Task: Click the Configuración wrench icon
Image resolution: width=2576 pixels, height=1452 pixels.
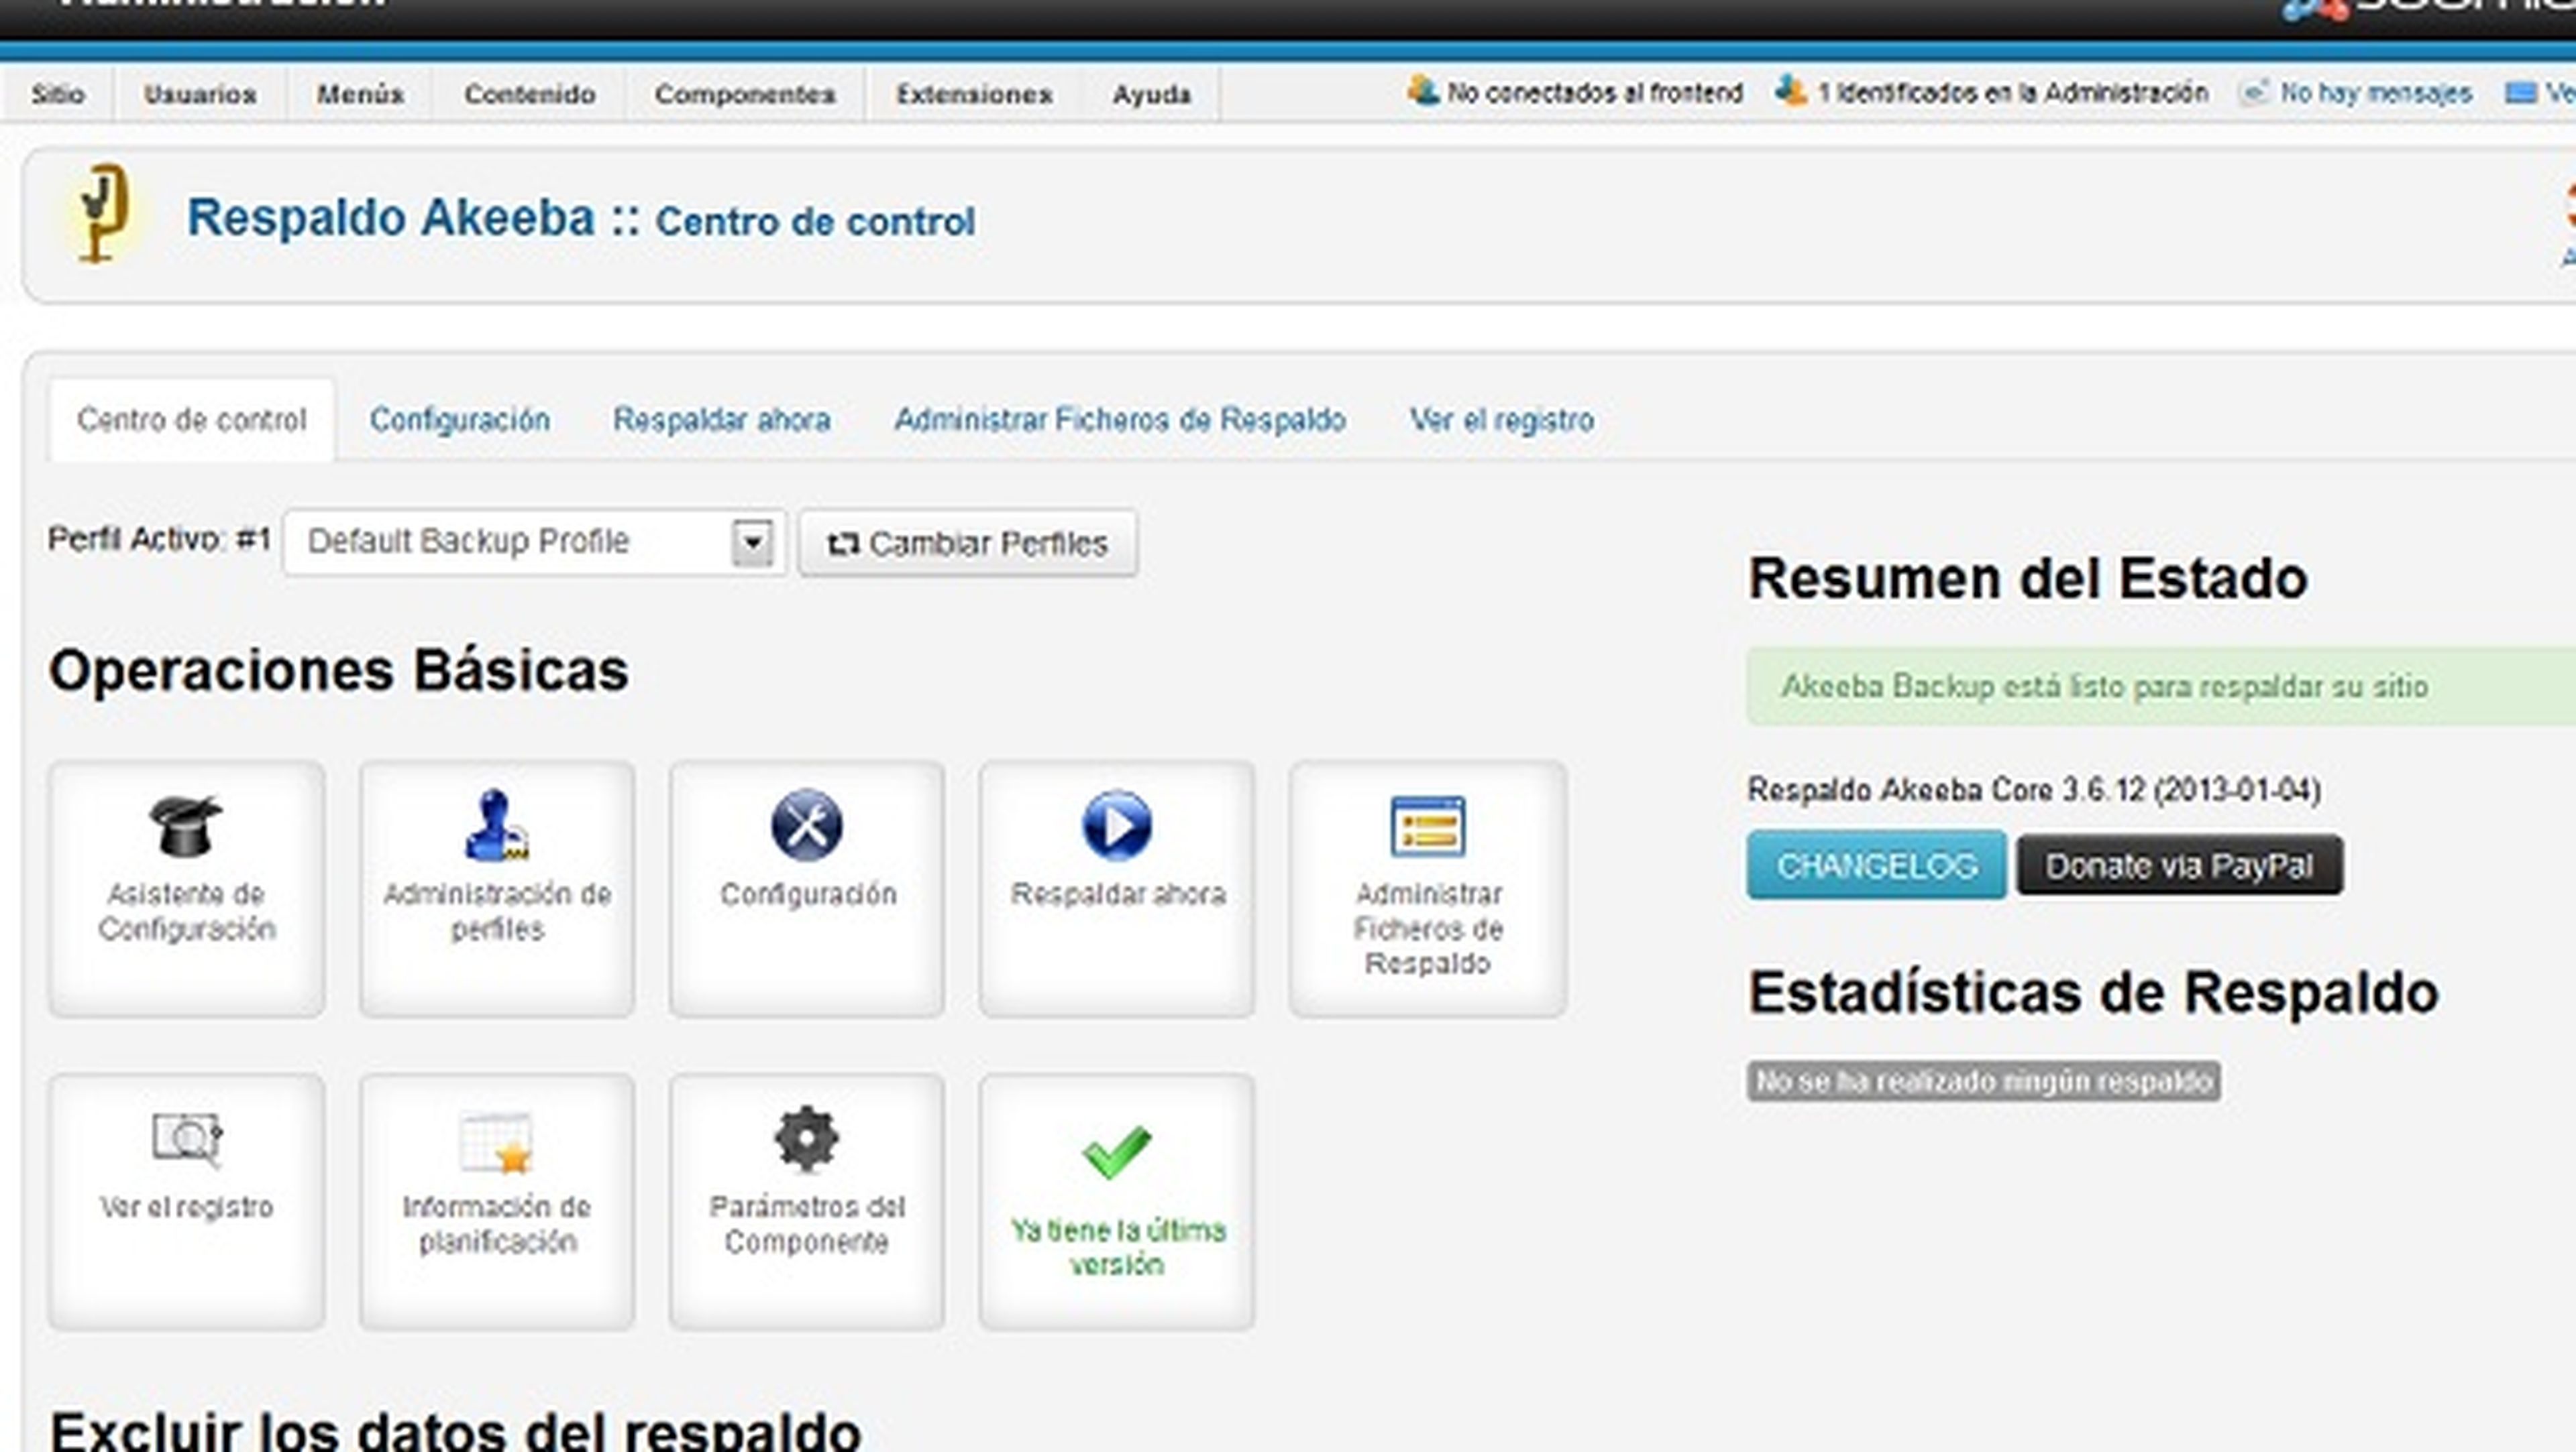Action: click(x=806, y=825)
